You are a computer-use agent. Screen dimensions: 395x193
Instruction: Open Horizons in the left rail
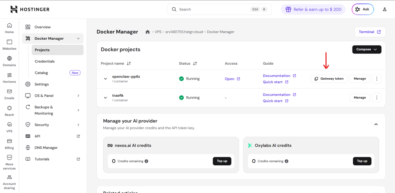[9, 78]
